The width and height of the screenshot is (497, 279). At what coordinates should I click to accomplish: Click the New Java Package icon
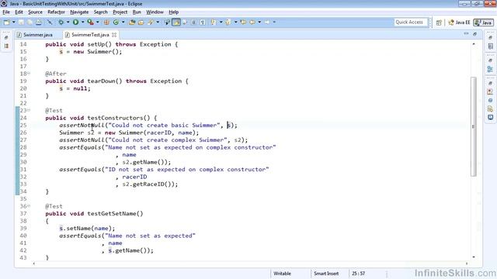[106, 22]
